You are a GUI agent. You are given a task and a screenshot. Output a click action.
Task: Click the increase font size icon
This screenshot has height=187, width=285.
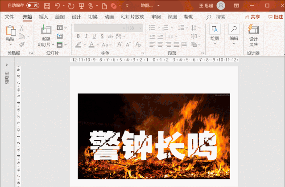pos(120,45)
